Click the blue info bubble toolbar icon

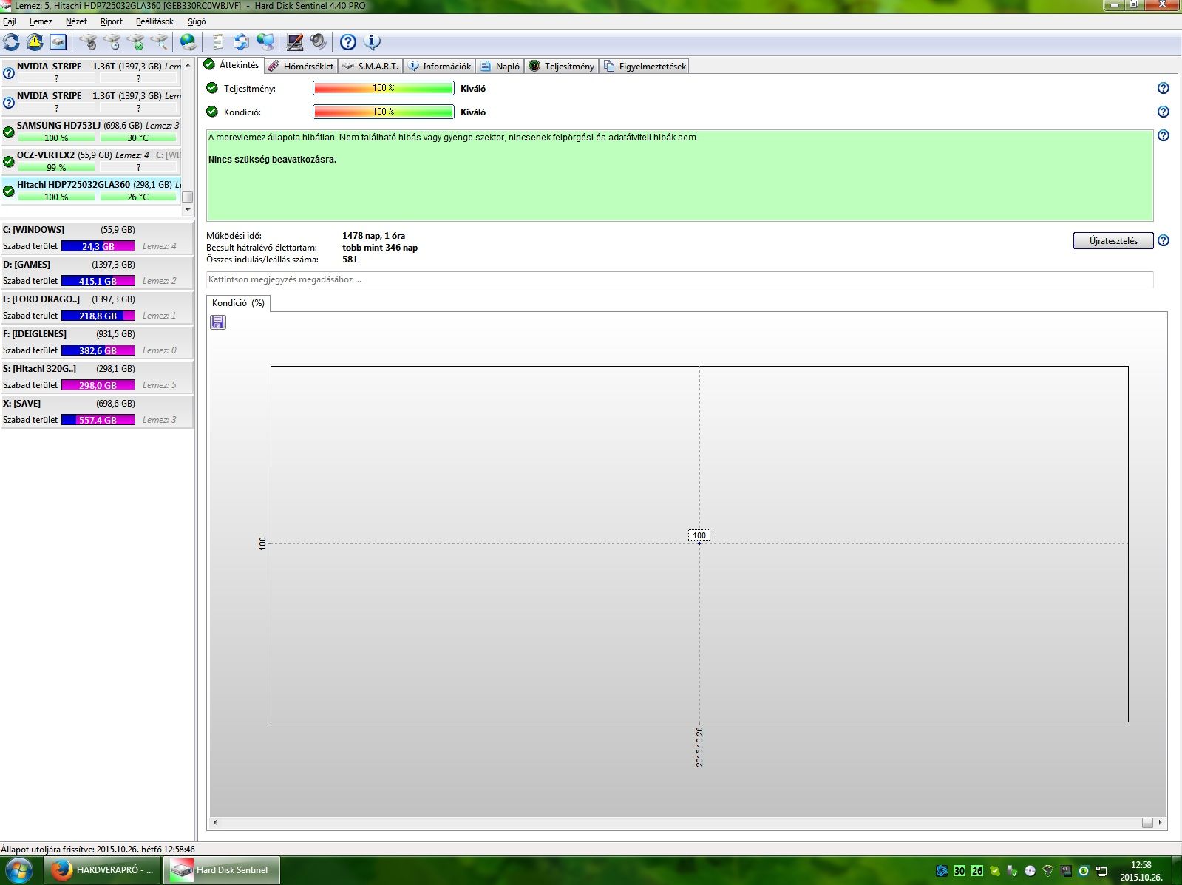coord(372,42)
